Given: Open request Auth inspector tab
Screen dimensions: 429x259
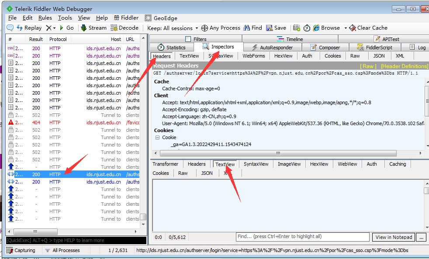Looking at the screenshot, I should pos(307,56).
